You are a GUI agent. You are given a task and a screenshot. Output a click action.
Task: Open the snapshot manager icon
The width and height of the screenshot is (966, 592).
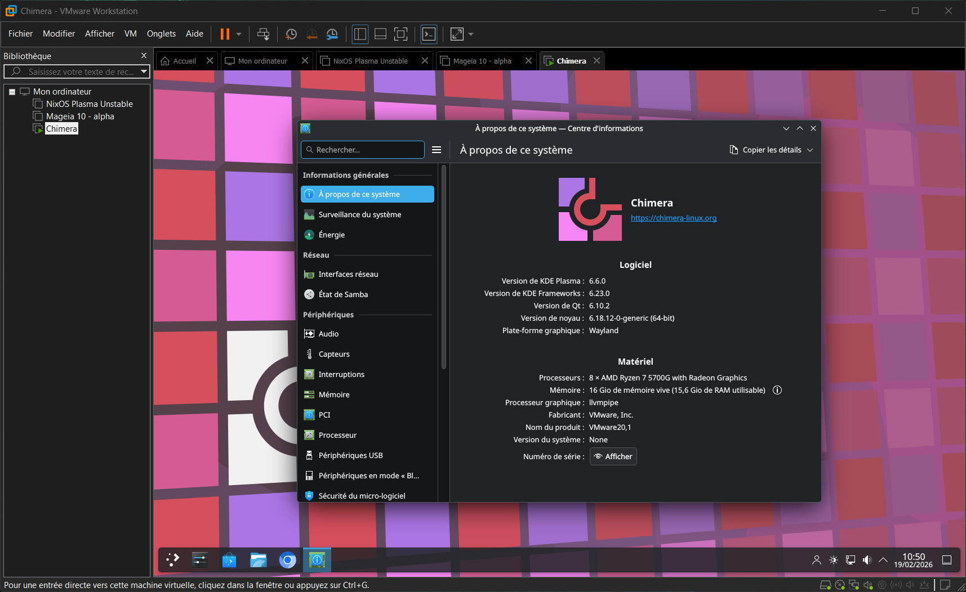tap(332, 34)
